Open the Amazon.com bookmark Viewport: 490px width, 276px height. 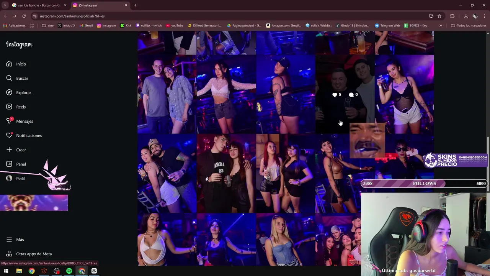284,26
